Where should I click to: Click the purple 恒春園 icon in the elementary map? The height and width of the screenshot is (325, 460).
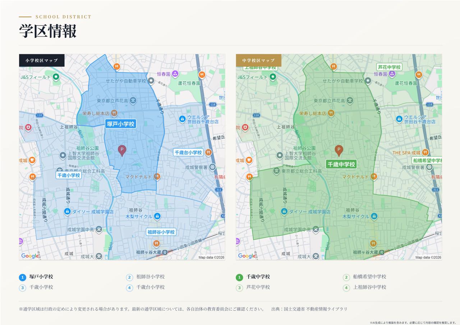coord(175,74)
